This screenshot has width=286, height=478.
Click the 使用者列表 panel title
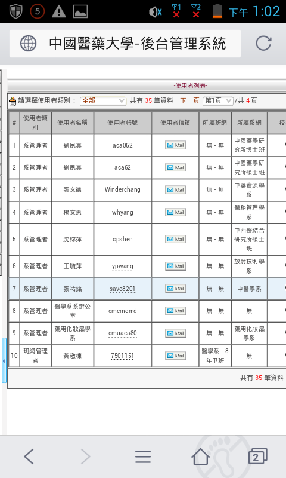tap(190, 86)
